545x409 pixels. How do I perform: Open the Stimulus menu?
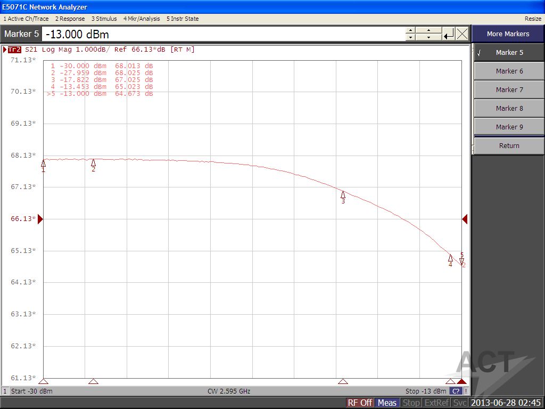pyautogui.click(x=104, y=19)
